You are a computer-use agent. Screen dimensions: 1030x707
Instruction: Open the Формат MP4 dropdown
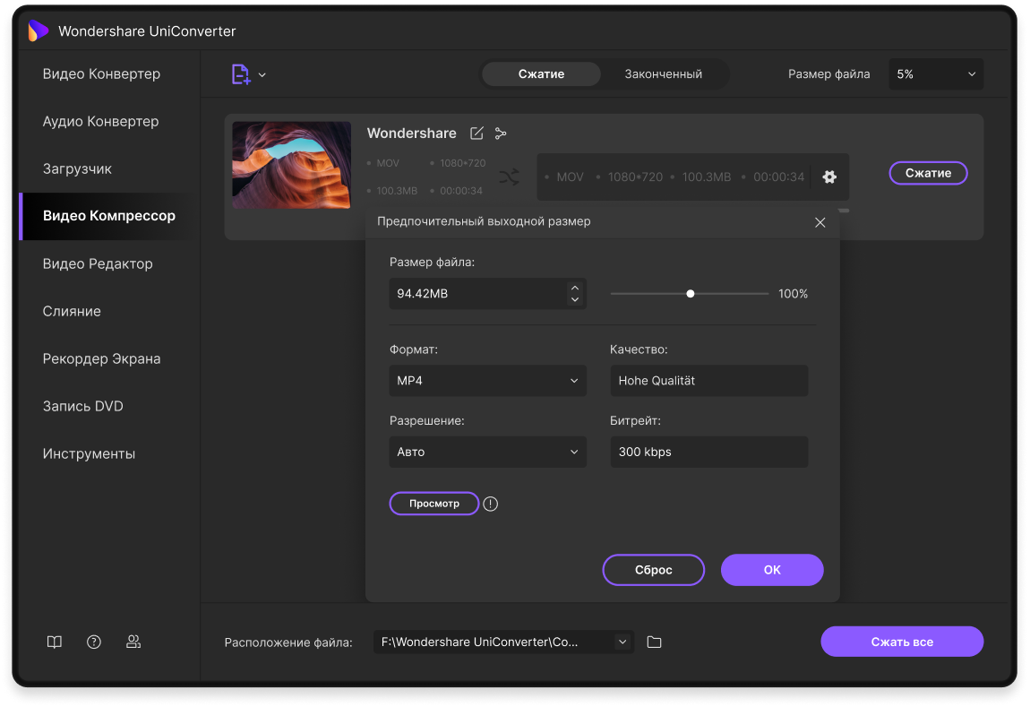click(487, 381)
